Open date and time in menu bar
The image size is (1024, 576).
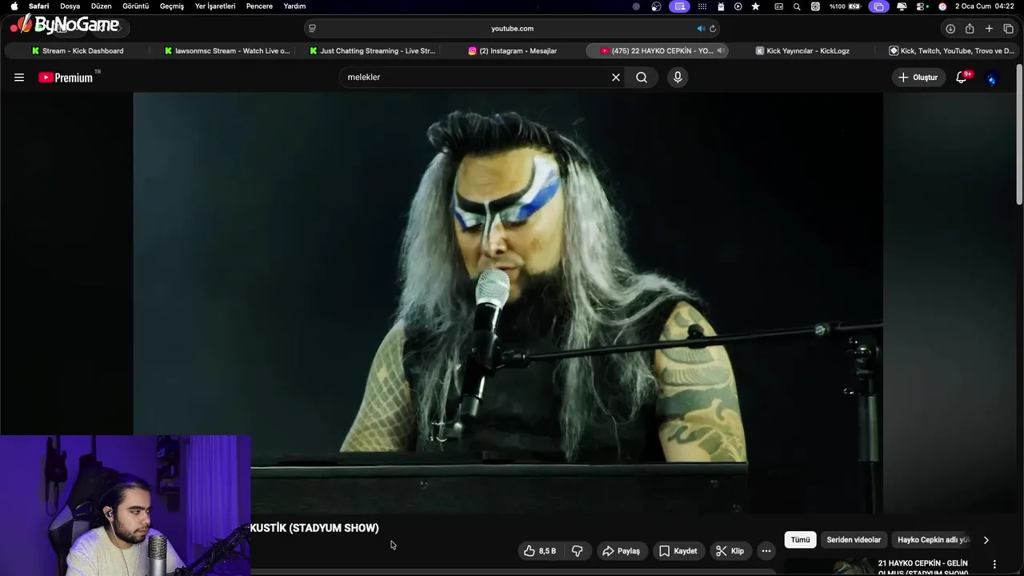pos(985,6)
